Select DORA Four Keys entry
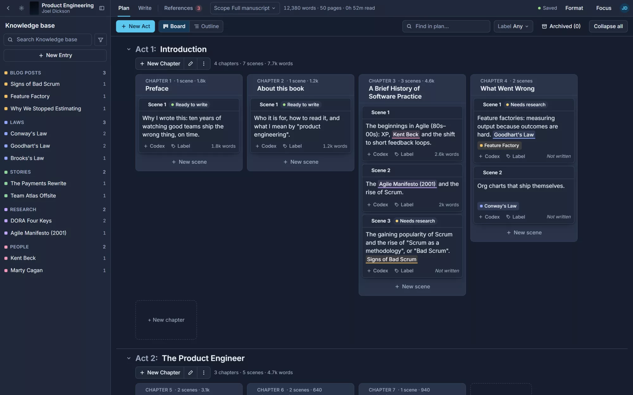Screen dimensions: 633x395 click(55, 221)
